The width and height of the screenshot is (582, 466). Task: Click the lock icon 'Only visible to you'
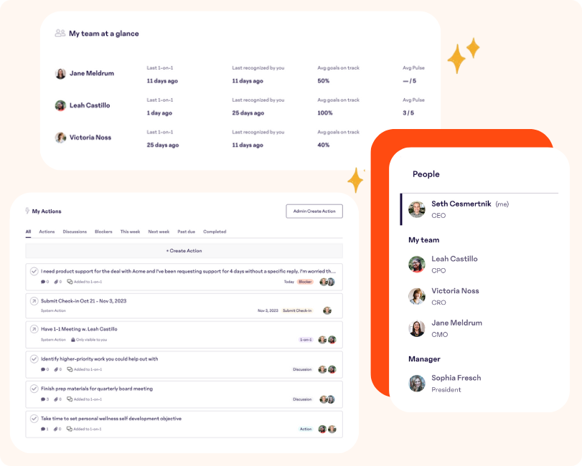pos(72,340)
